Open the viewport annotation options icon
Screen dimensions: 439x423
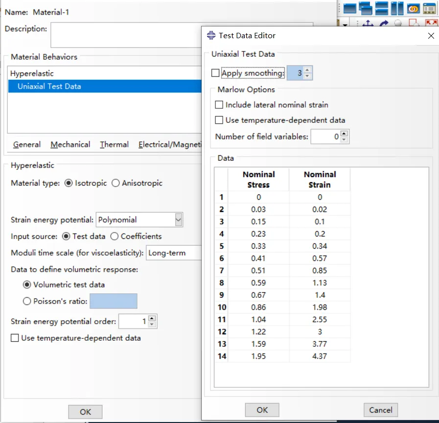(x=429, y=9)
